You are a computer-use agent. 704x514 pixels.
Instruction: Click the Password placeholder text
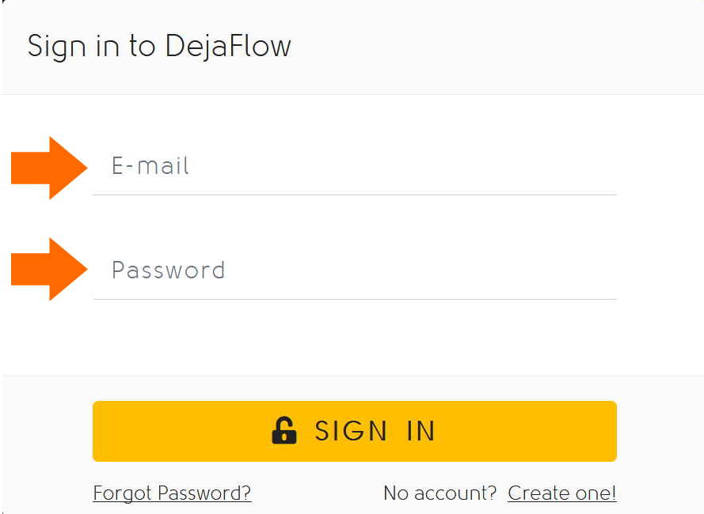tap(168, 270)
